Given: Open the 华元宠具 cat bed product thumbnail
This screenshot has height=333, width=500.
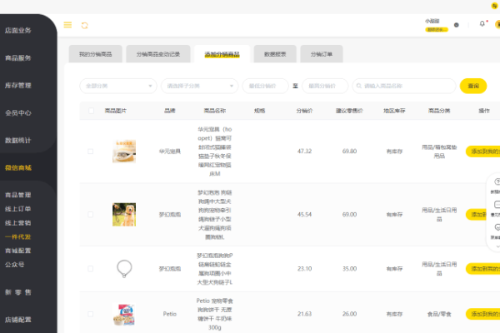Looking at the screenshot, I should (x=124, y=152).
